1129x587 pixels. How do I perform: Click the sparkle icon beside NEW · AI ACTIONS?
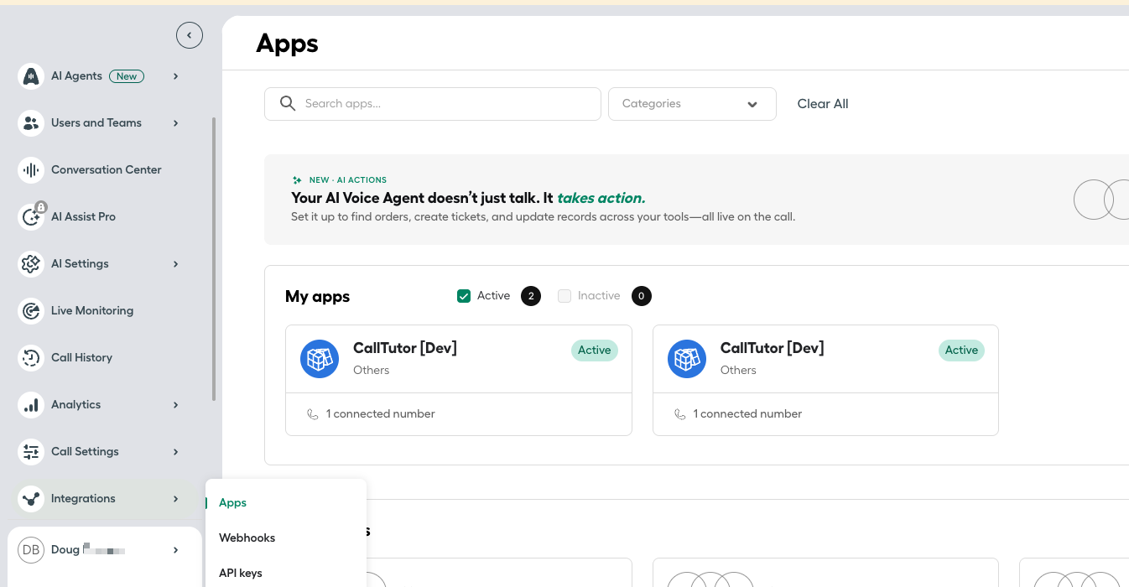(297, 180)
